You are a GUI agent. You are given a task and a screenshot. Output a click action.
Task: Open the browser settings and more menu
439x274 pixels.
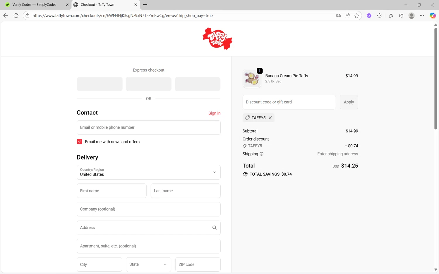(422, 15)
